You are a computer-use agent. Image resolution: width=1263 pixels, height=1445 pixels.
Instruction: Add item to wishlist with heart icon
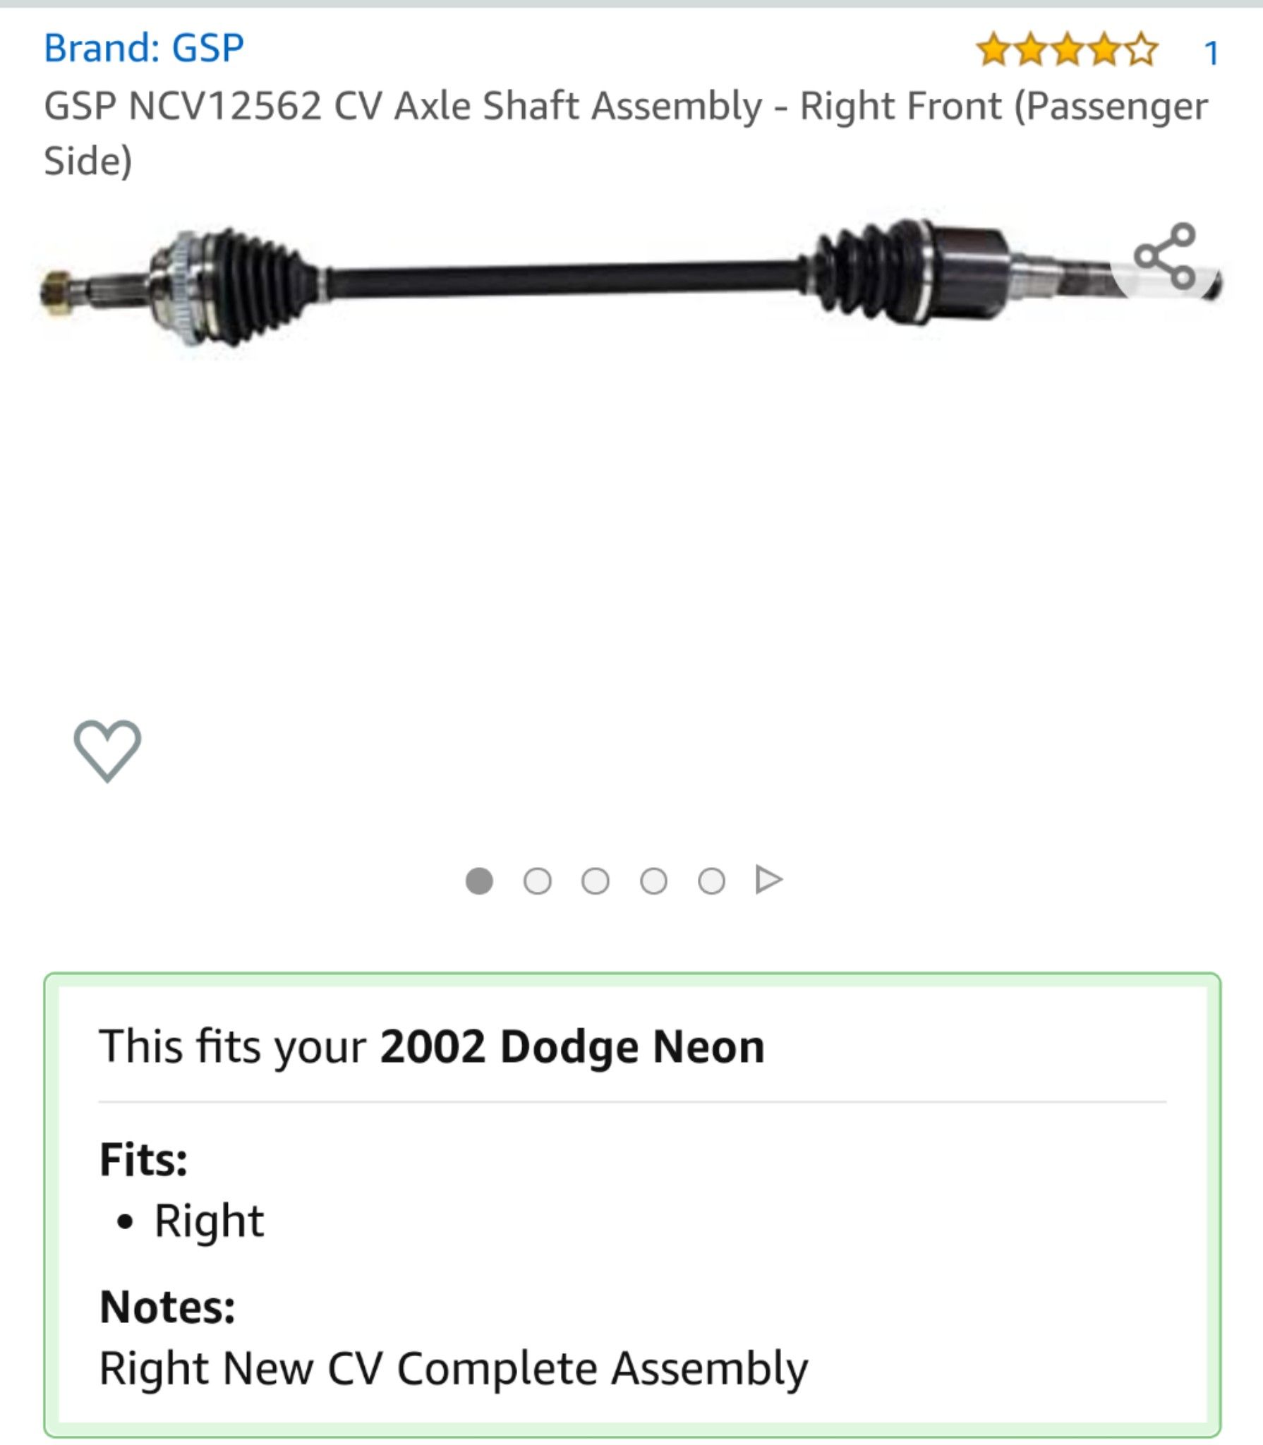click(x=107, y=750)
